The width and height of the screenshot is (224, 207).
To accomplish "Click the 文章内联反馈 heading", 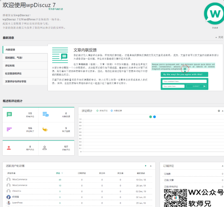I will [85, 50].
